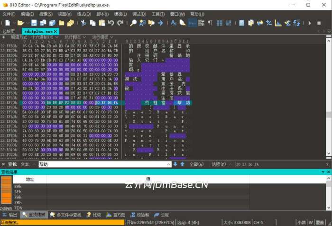Paste from the clipboard toolbar icon
332x226 pixels.
pyautogui.click(x=102, y=23)
